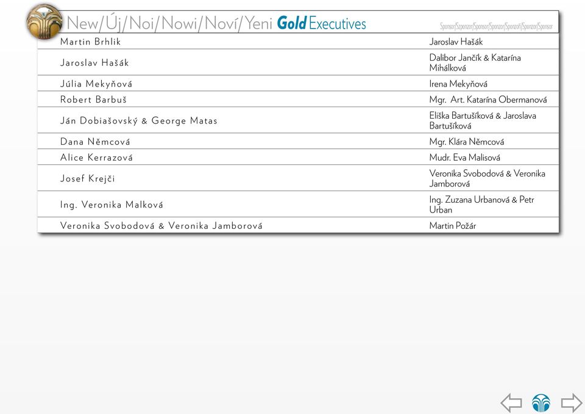This screenshot has width=585, height=414.
Task: Select sponsor Mudr. Eva Malisová
Action: point(464,158)
